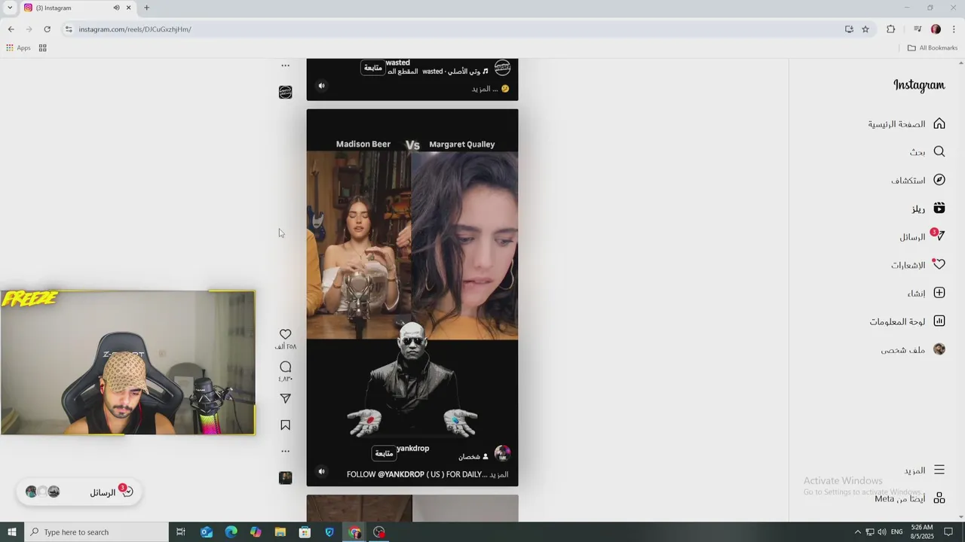Open more options dots below the bookmark icon

(x=285, y=451)
